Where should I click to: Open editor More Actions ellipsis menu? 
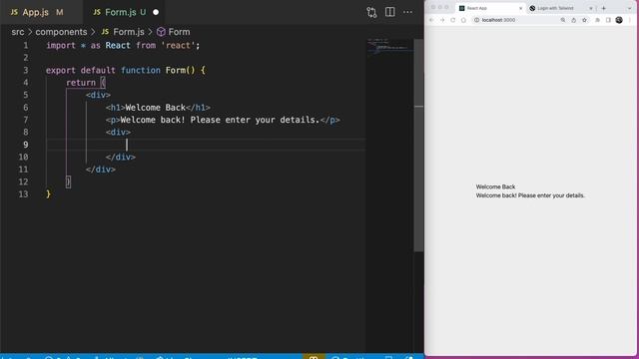pos(407,12)
